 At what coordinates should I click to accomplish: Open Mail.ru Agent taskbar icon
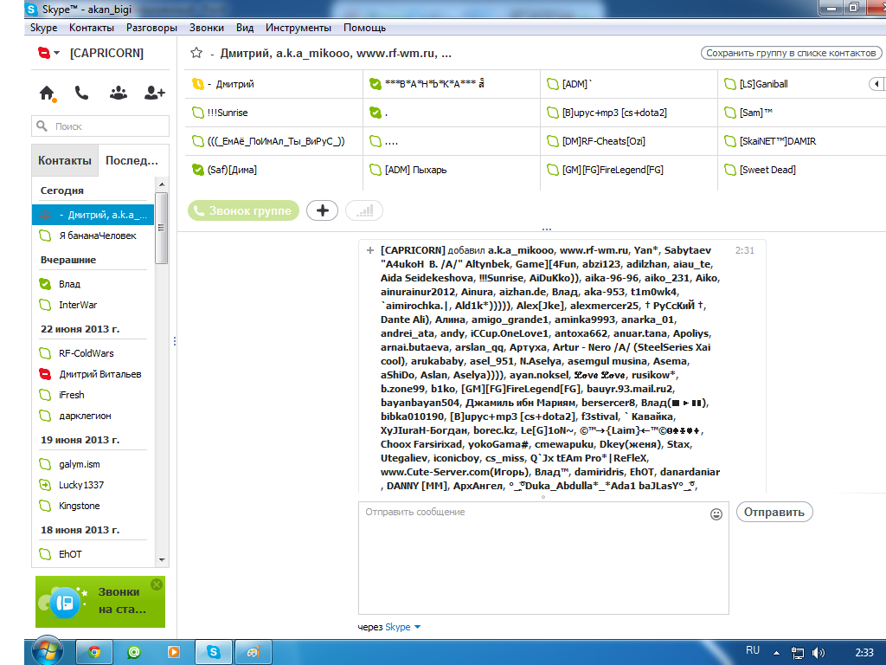(x=134, y=652)
